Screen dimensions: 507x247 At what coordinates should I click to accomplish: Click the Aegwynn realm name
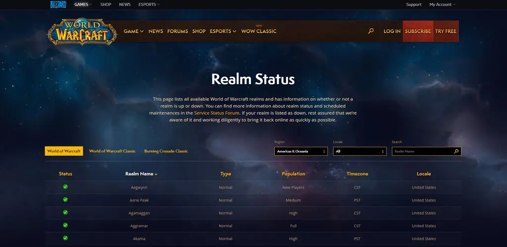[x=139, y=188]
